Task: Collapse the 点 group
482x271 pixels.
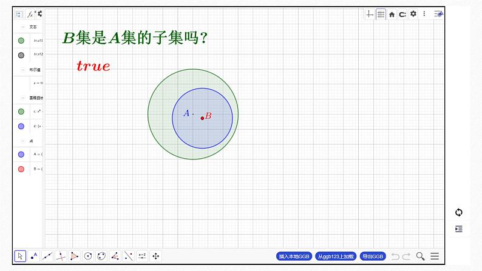Action: coord(22,141)
